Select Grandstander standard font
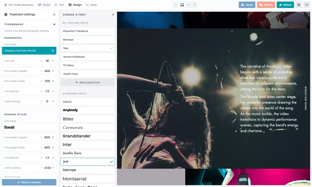 pyautogui.click(x=88, y=136)
